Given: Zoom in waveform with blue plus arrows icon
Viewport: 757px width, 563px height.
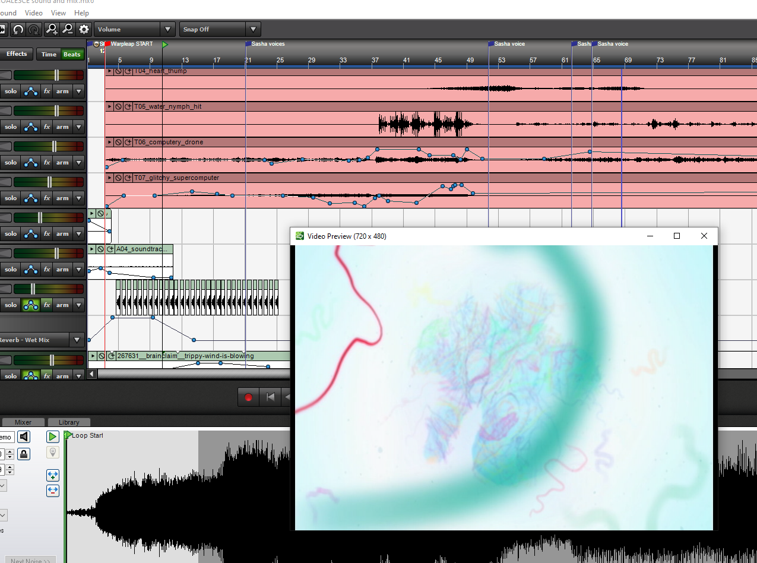Looking at the screenshot, I should coord(53,476).
